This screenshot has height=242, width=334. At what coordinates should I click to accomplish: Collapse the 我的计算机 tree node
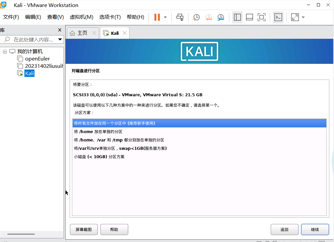click(5, 51)
